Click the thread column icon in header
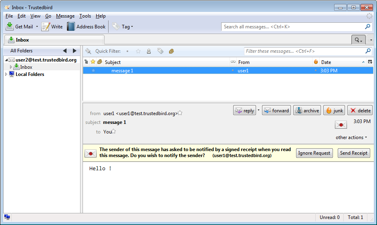Viewport: 377px width, 225px height. point(86,62)
